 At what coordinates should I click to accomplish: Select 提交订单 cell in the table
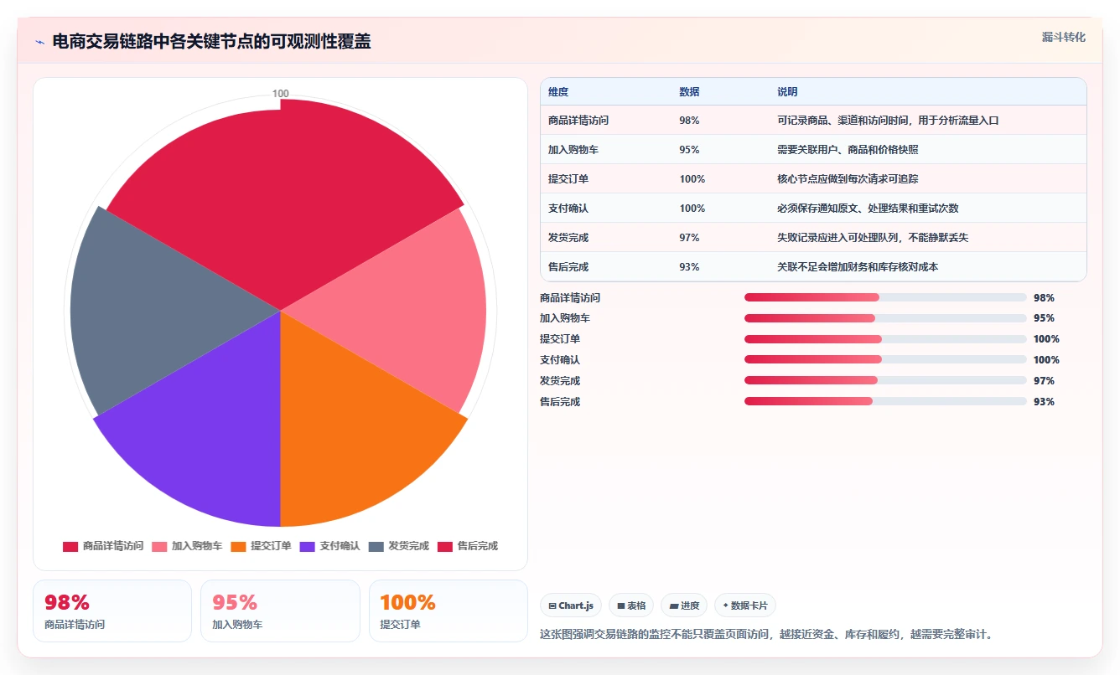pos(568,179)
